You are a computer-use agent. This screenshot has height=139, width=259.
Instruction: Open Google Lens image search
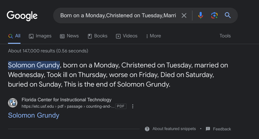click(x=214, y=15)
